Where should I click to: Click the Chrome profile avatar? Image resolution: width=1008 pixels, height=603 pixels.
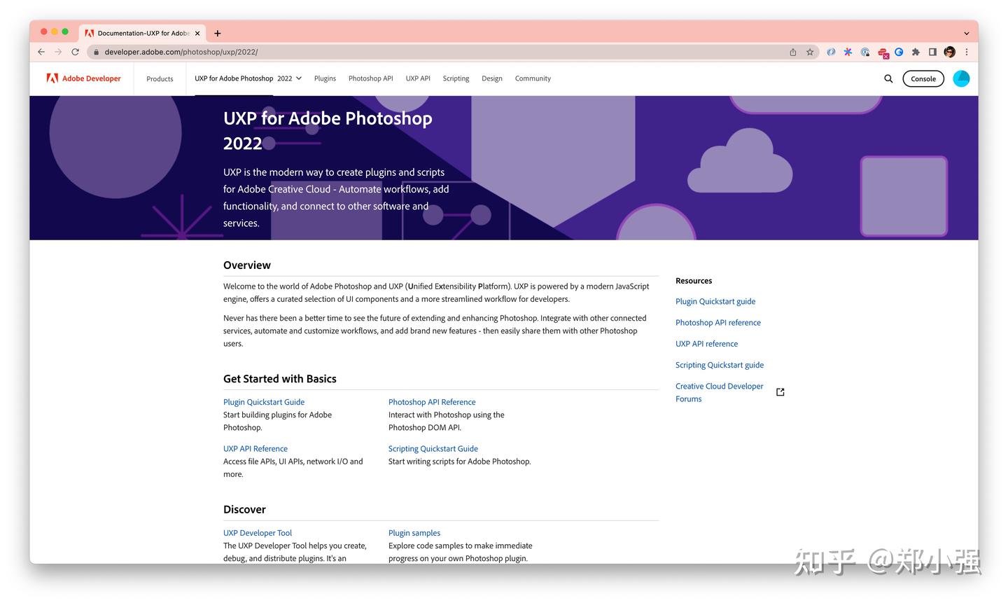(x=949, y=52)
